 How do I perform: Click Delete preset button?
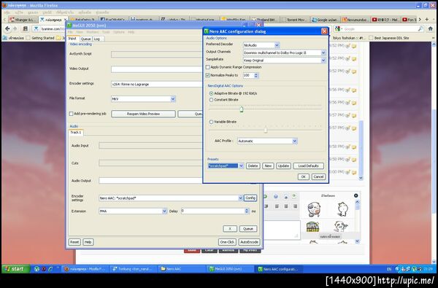point(253,166)
